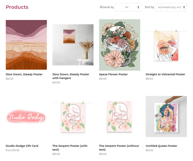
Task: Click the Studio Dodge Gift Card title
Action: pos(22,146)
